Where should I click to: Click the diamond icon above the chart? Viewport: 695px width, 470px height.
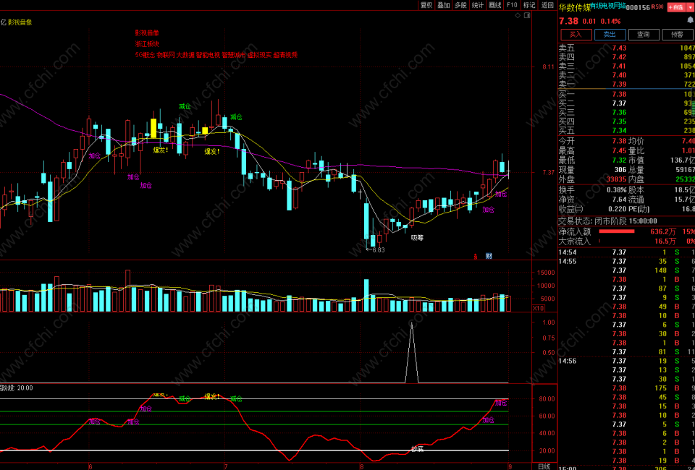[x=518, y=15]
